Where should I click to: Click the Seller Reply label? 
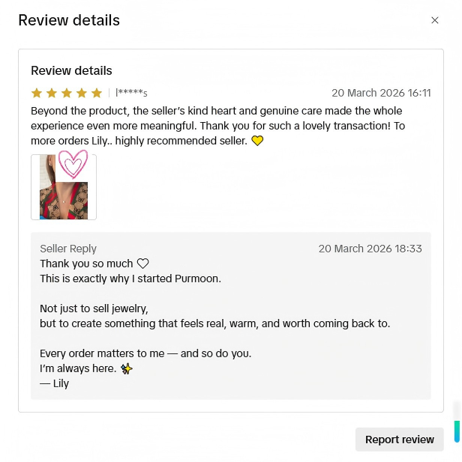coord(68,249)
